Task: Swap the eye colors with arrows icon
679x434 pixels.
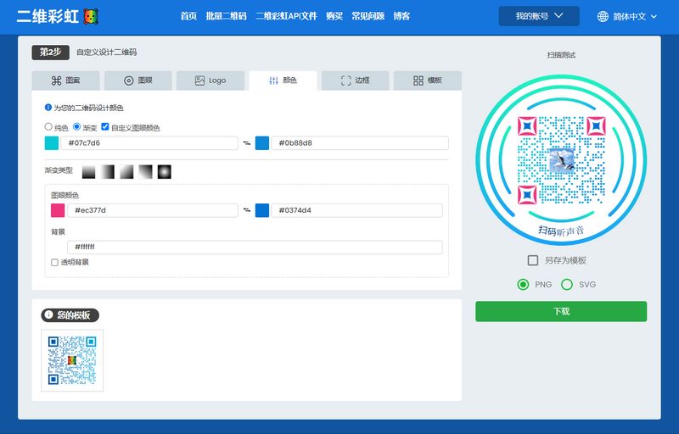Action: tap(247, 210)
